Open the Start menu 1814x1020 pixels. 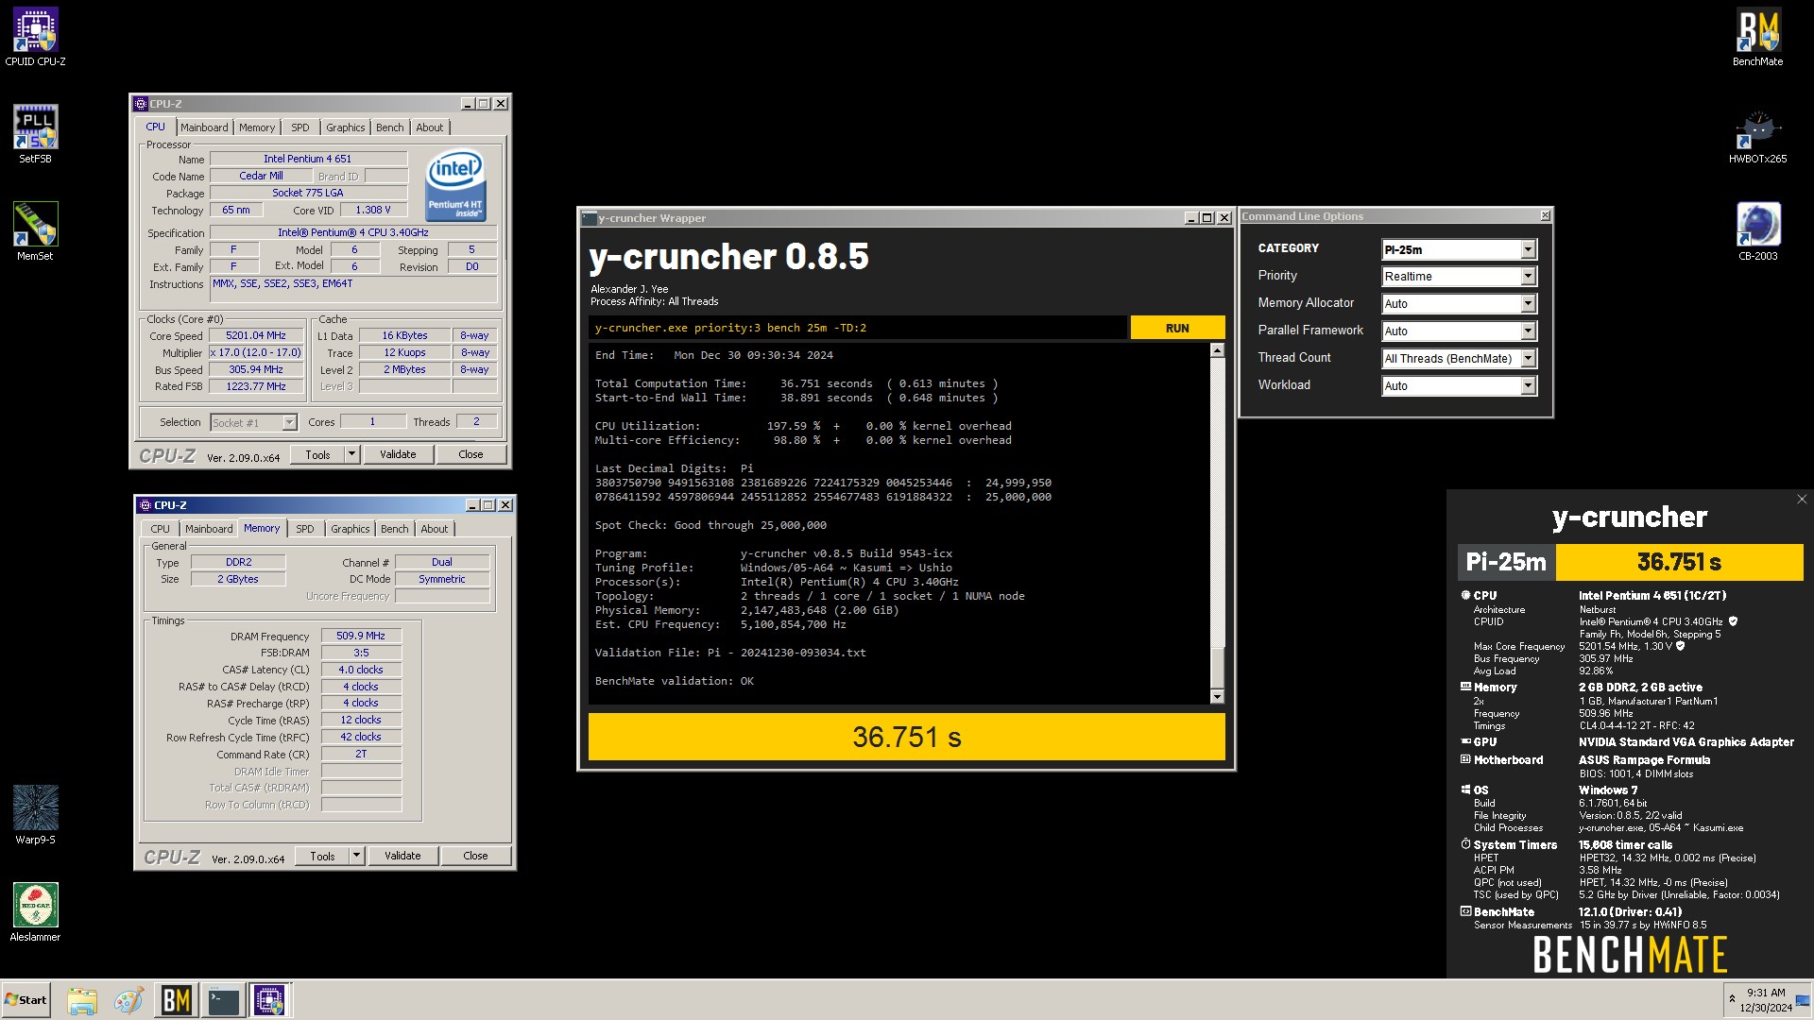(x=26, y=1000)
